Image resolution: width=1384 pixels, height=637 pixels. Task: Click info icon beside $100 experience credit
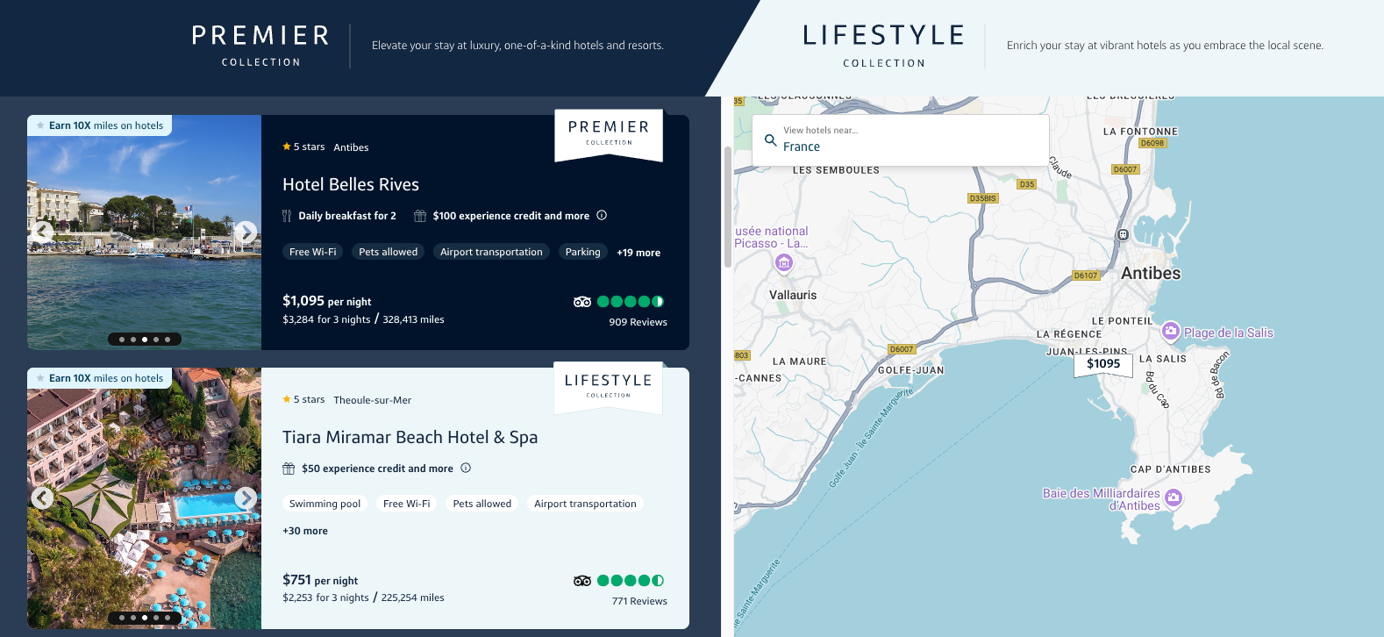point(602,215)
